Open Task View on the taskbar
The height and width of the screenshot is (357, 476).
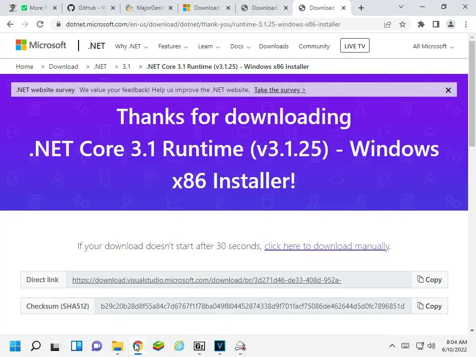click(x=55, y=346)
